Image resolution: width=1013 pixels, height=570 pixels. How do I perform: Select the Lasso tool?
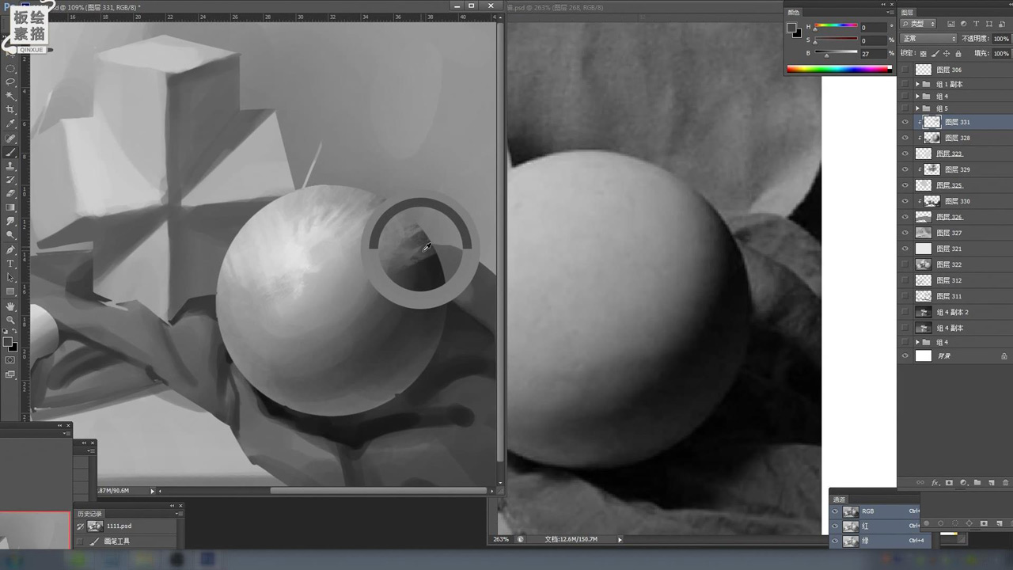[10, 82]
